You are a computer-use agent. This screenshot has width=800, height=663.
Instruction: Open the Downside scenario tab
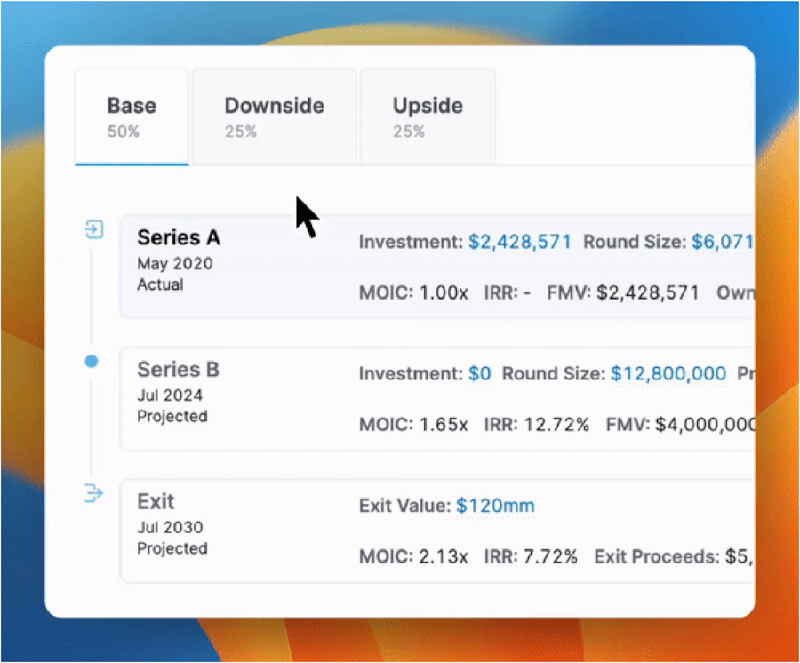click(x=275, y=116)
